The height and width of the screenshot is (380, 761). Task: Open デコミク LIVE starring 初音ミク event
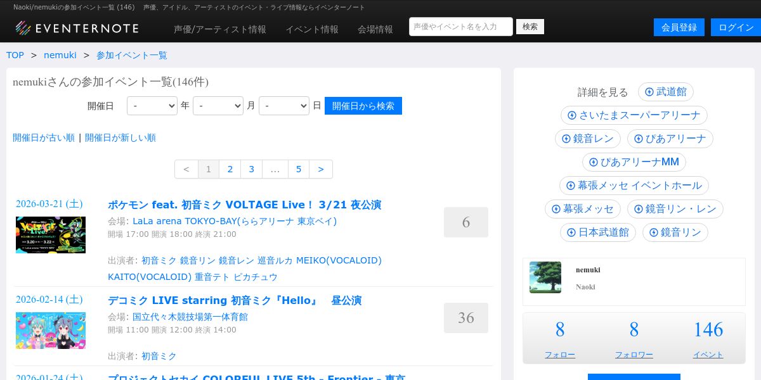pos(235,300)
